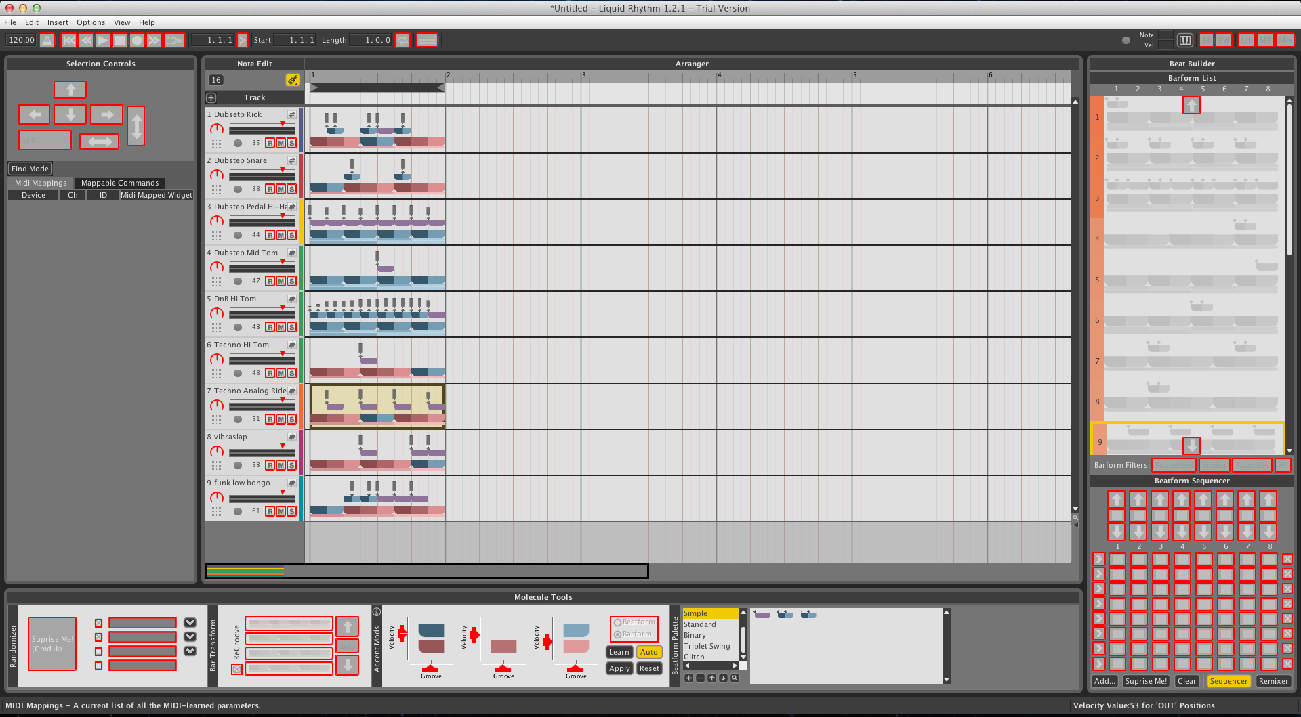The image size is (1301, 717).
Task: Expand the third Randomizer dropdown arrow
Action: pos(190,651)
